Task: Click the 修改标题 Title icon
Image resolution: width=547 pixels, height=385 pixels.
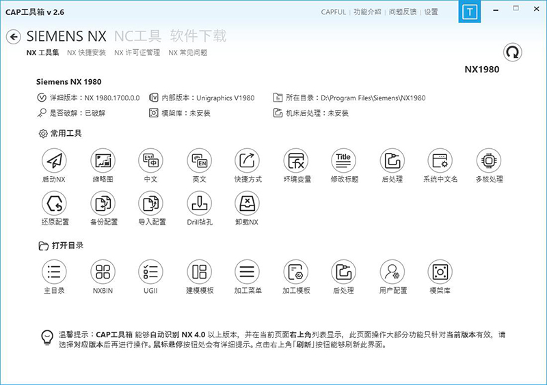Action: (x=343, y=161)
